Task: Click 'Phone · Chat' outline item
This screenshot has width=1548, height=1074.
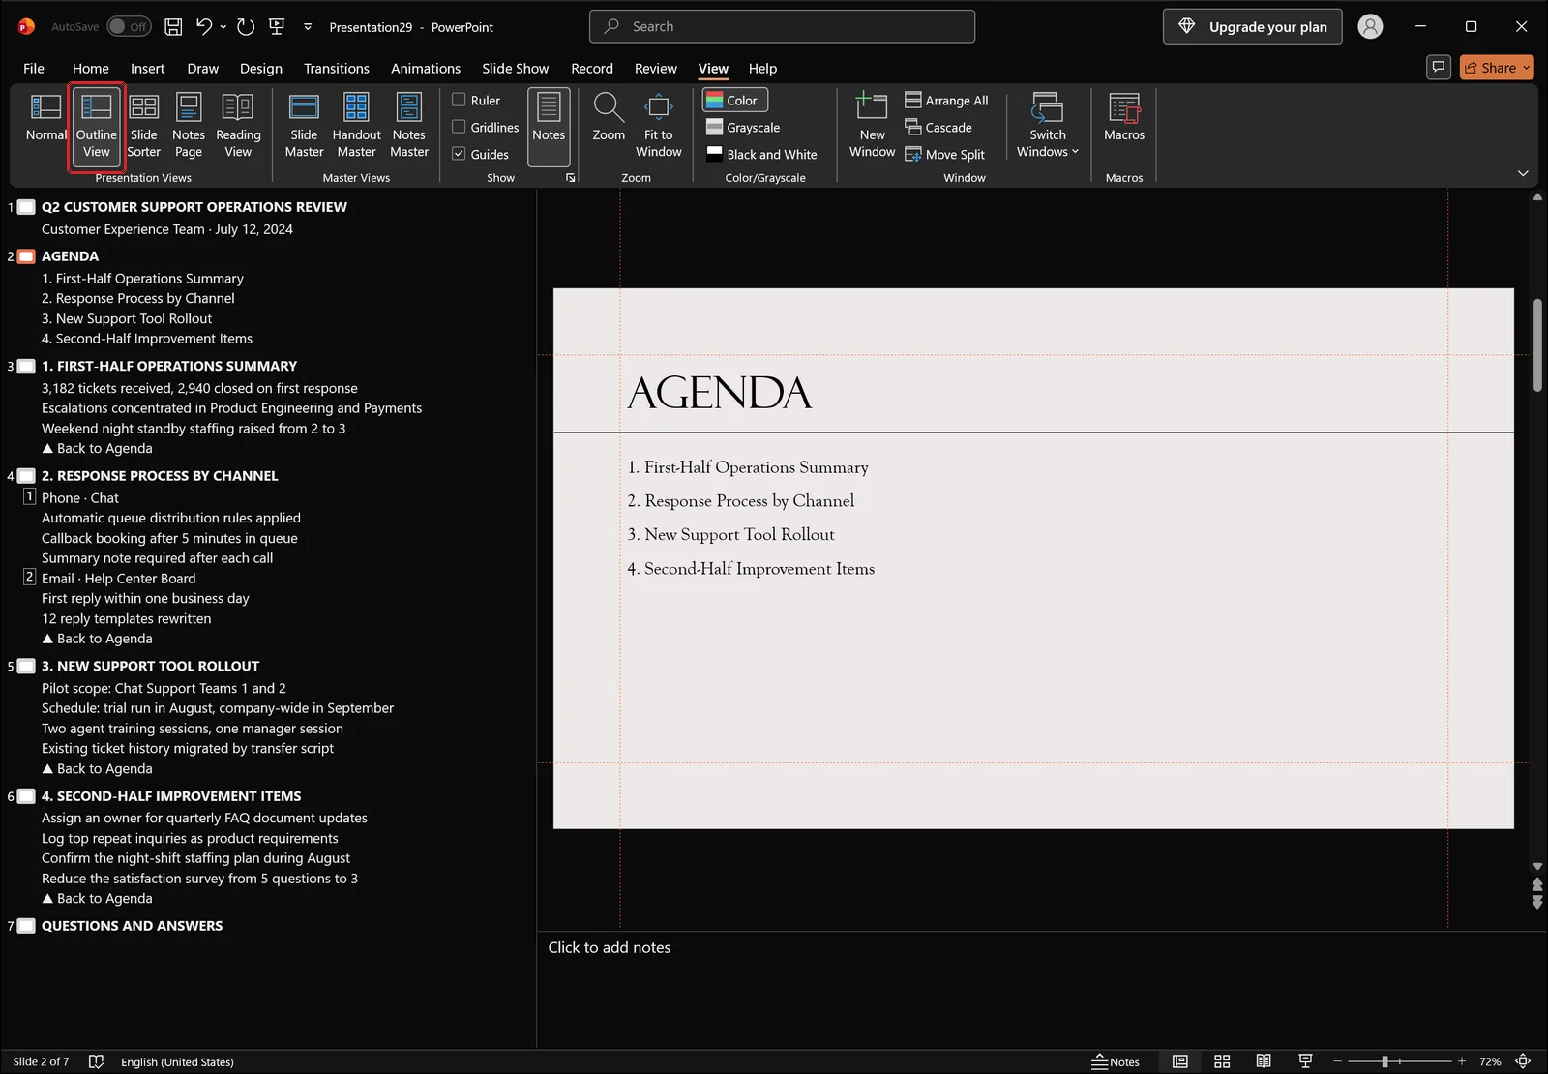Action: point(80,498)
